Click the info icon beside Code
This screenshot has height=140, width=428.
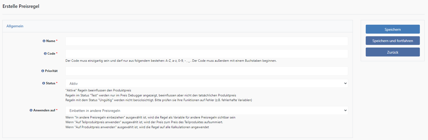click(x=45, y=54)
